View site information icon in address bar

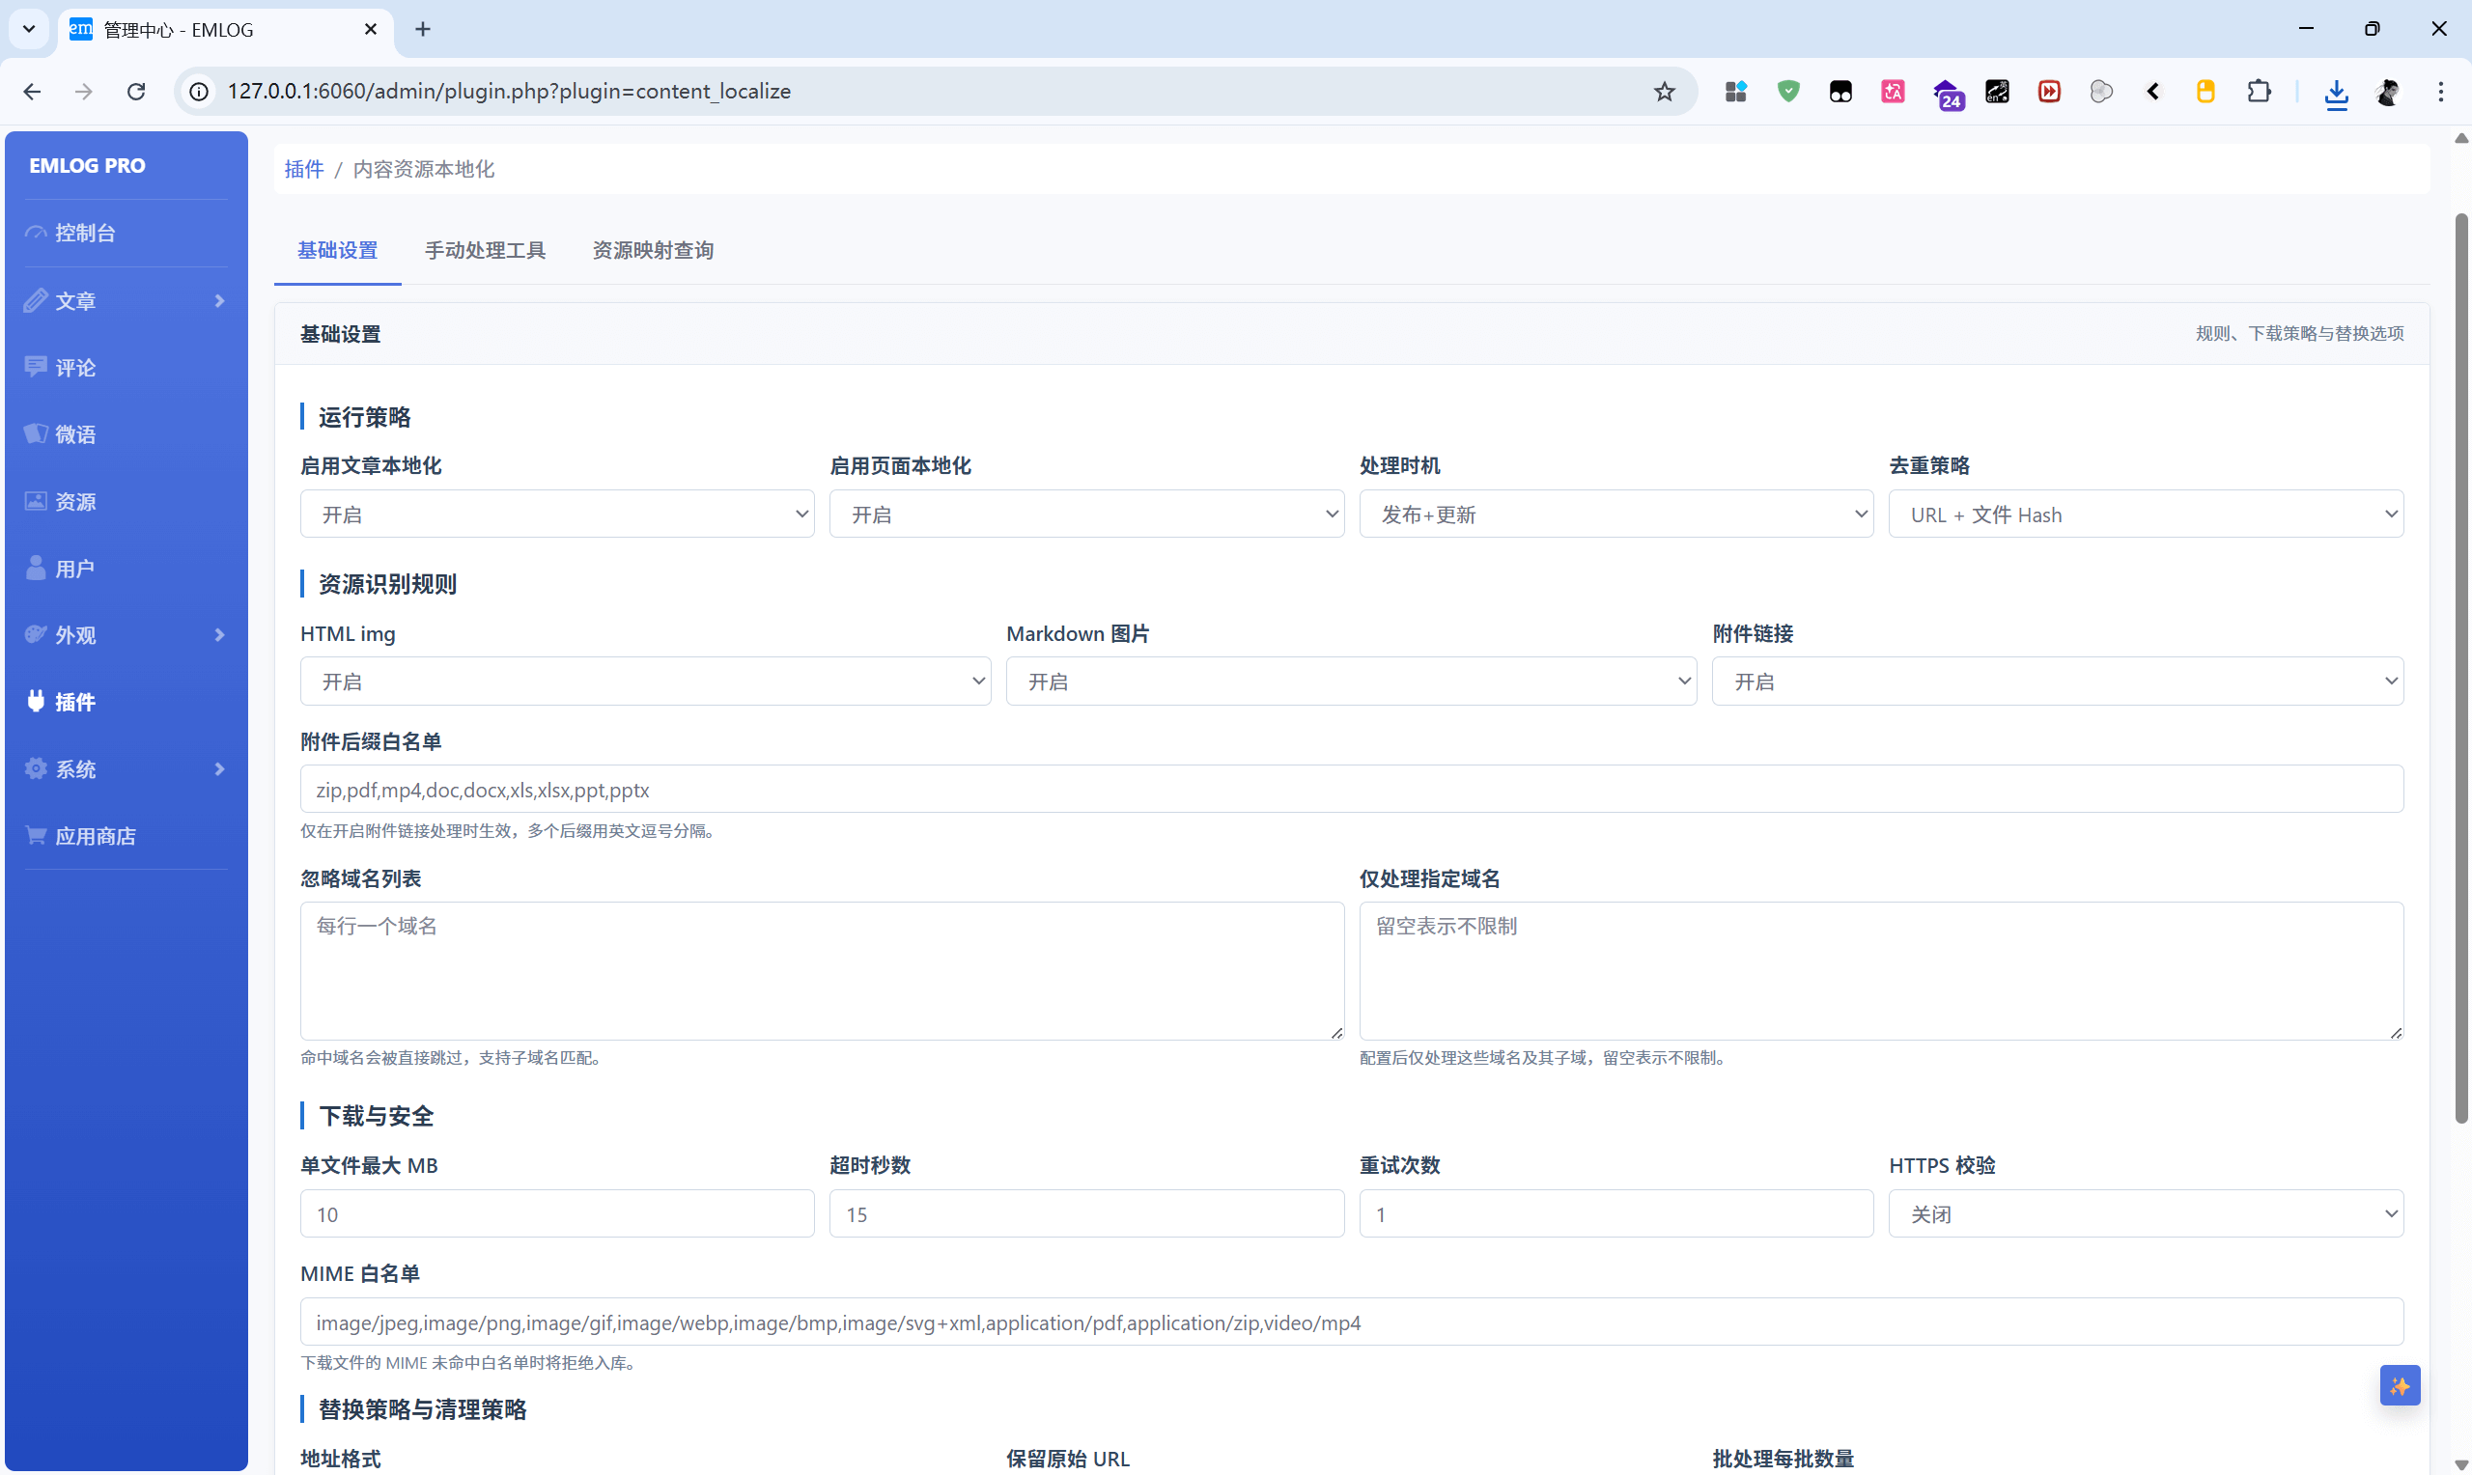click(200, 92)
